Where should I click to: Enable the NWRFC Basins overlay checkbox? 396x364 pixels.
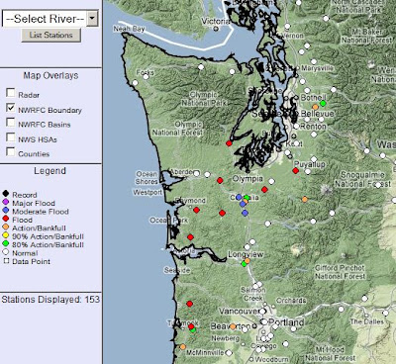tap(11, 123)
